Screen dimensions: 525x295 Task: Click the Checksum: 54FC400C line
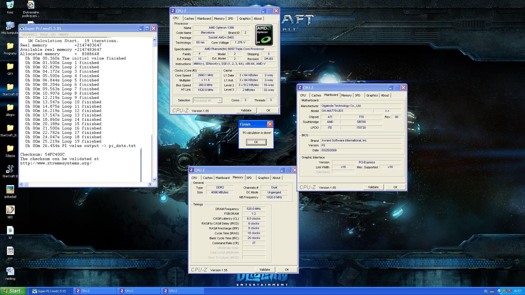click(x=42, y=154)
